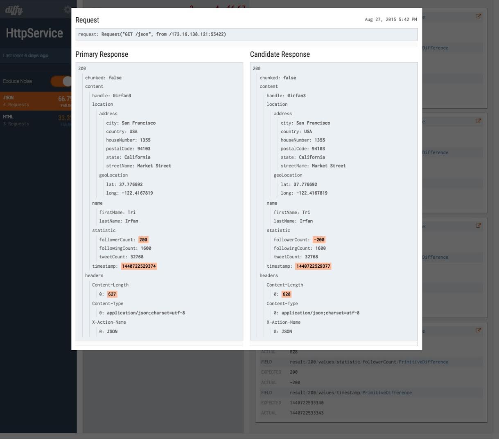Open the settings gear beside the diffy logo

(x=67, y=10)
